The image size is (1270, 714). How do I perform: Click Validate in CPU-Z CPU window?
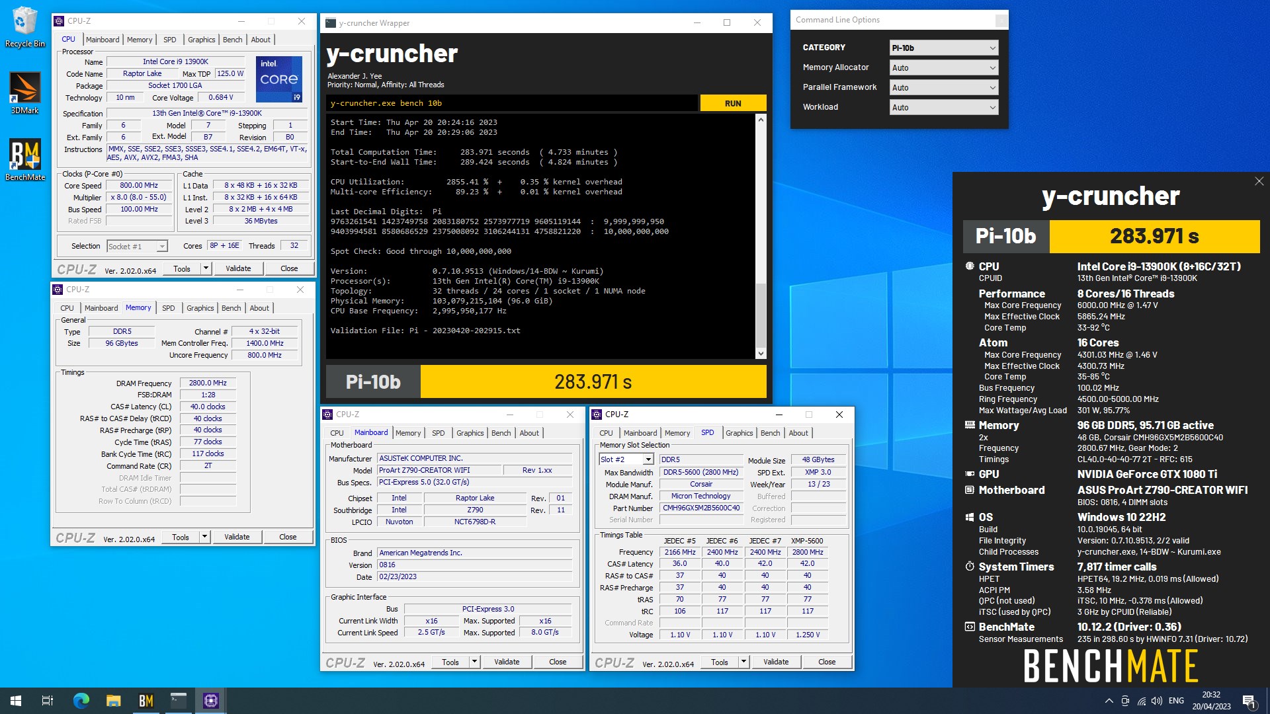click(x=238, y=268)
